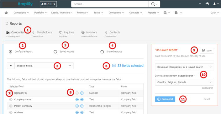The width and height of the screenshot is (221, 114).
Task: Click into the Search input field
Action: (110, 4)
